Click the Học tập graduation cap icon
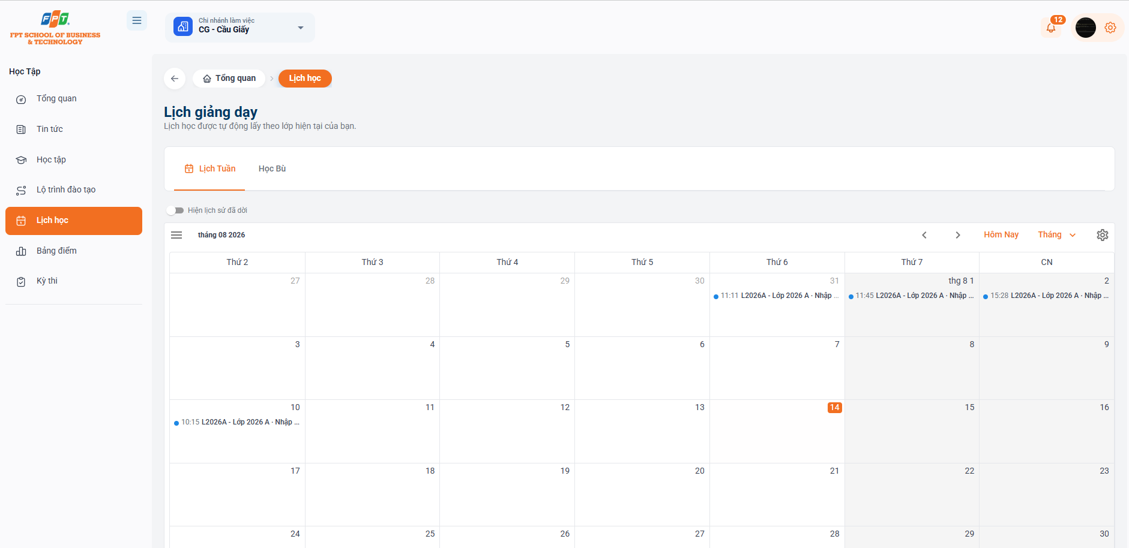The height and width of the screenshot is (548, 1129). click(21, 160)
